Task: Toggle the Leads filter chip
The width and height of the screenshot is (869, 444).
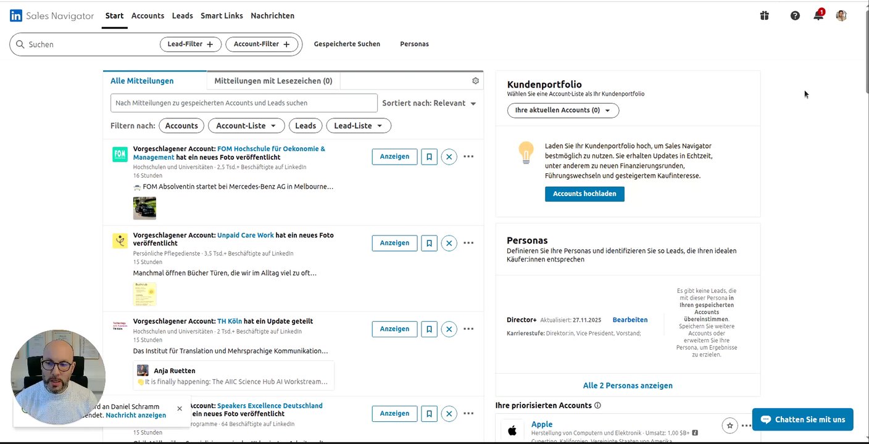Action: (306, 126)
